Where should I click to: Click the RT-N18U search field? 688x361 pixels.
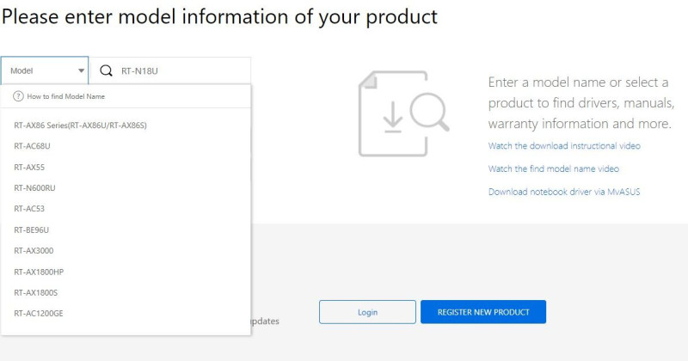point(170,70)
